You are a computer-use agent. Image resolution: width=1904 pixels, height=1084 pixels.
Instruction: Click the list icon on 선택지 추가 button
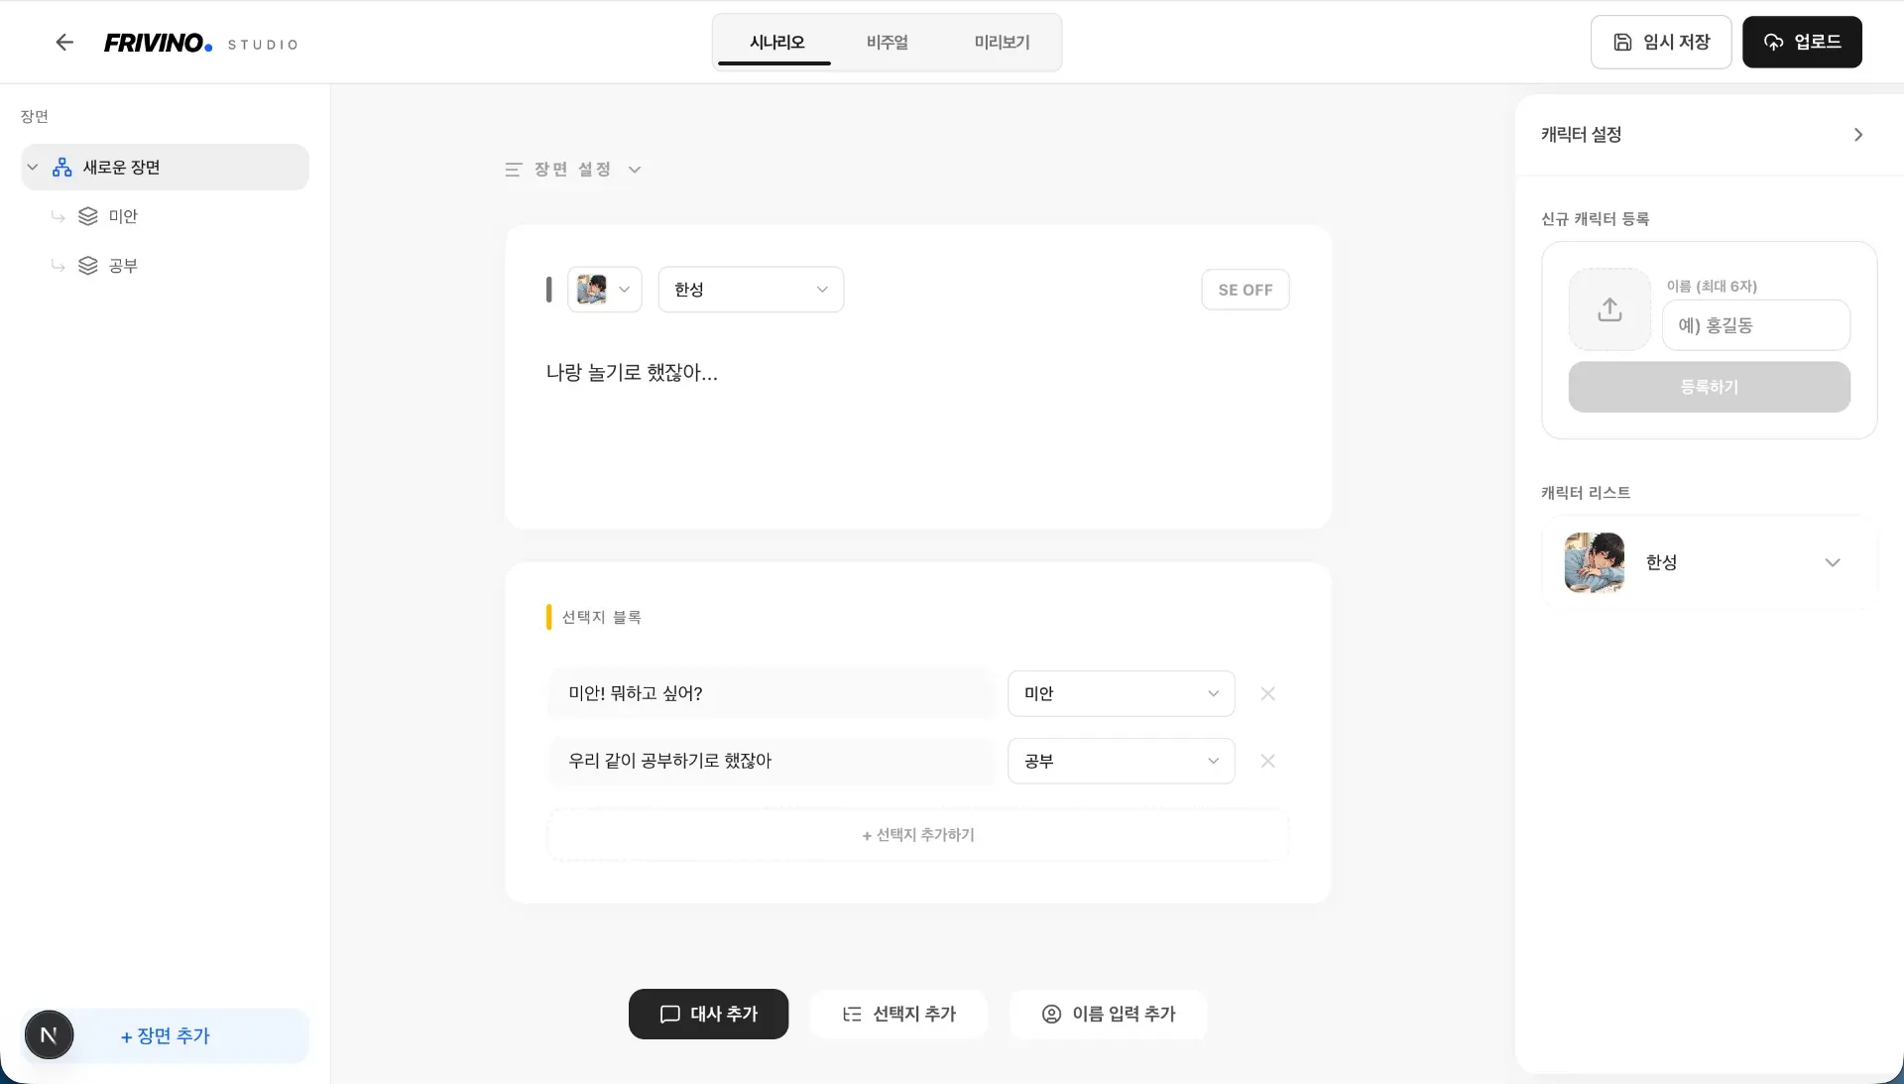tap(851, 1014)
